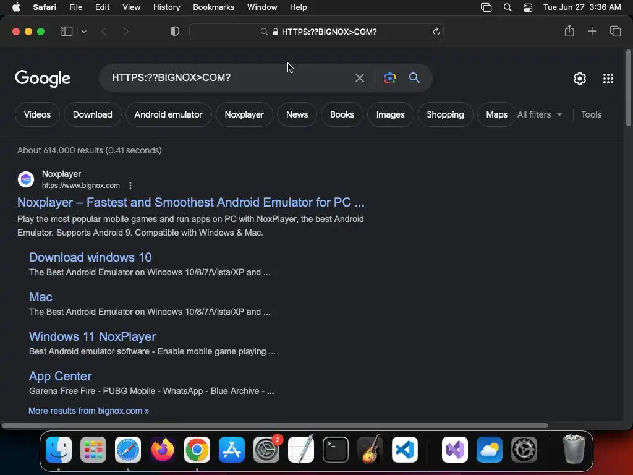Open the History menu
This screenshot has width=633, height=475.
pos(166,7)
